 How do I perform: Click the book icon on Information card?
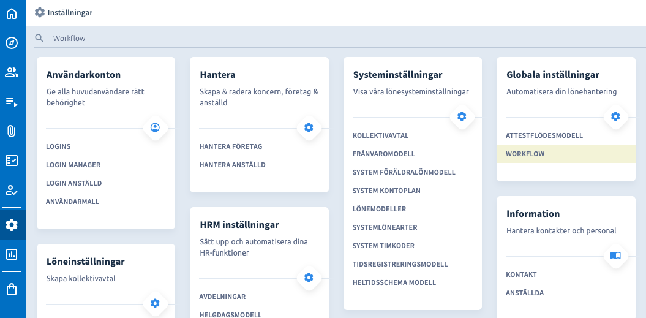tap(615, 256)
